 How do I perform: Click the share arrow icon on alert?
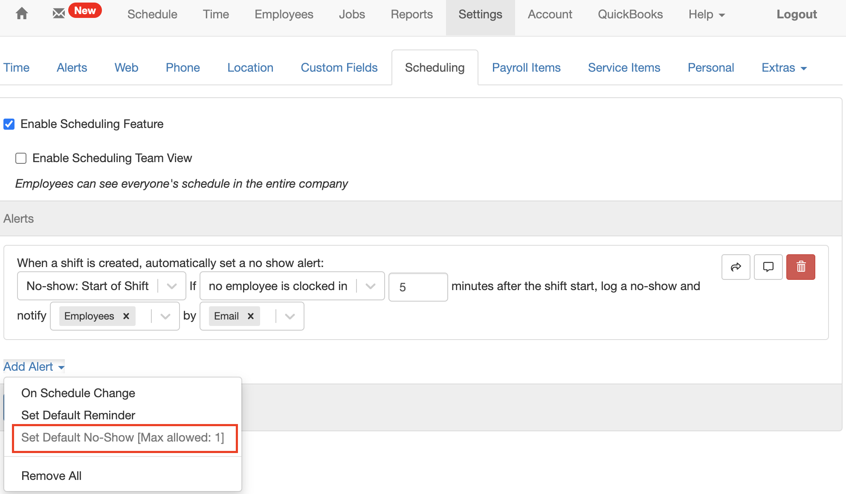(736, 267)
